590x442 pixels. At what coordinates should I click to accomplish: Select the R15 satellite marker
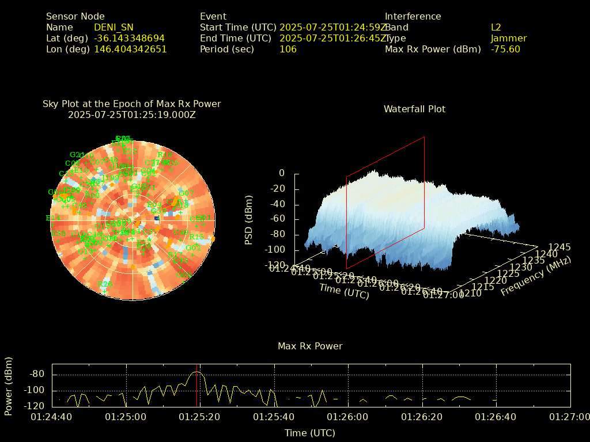tap(196, 237)
